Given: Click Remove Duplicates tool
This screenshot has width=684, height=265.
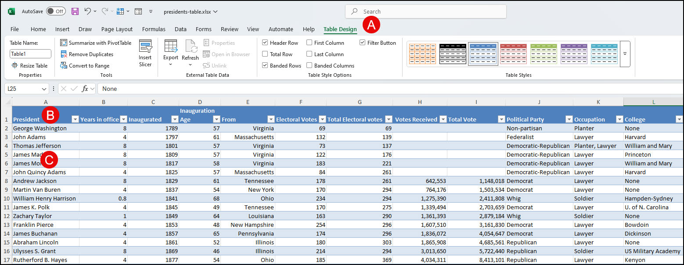Looking at the screenshot, I should pos(87,54).
